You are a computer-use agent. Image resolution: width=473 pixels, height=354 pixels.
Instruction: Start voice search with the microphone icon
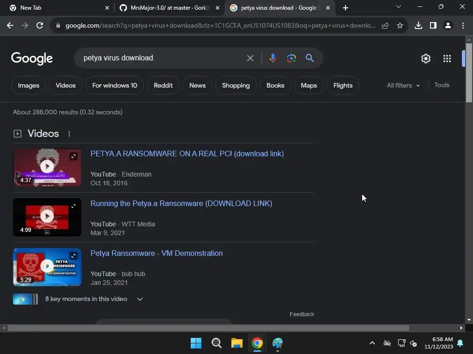[x=273, y=58]
